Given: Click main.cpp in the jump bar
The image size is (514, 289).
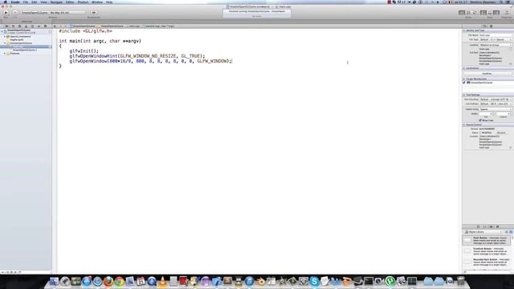Looking at the screenshot, I should click(134, 26).
